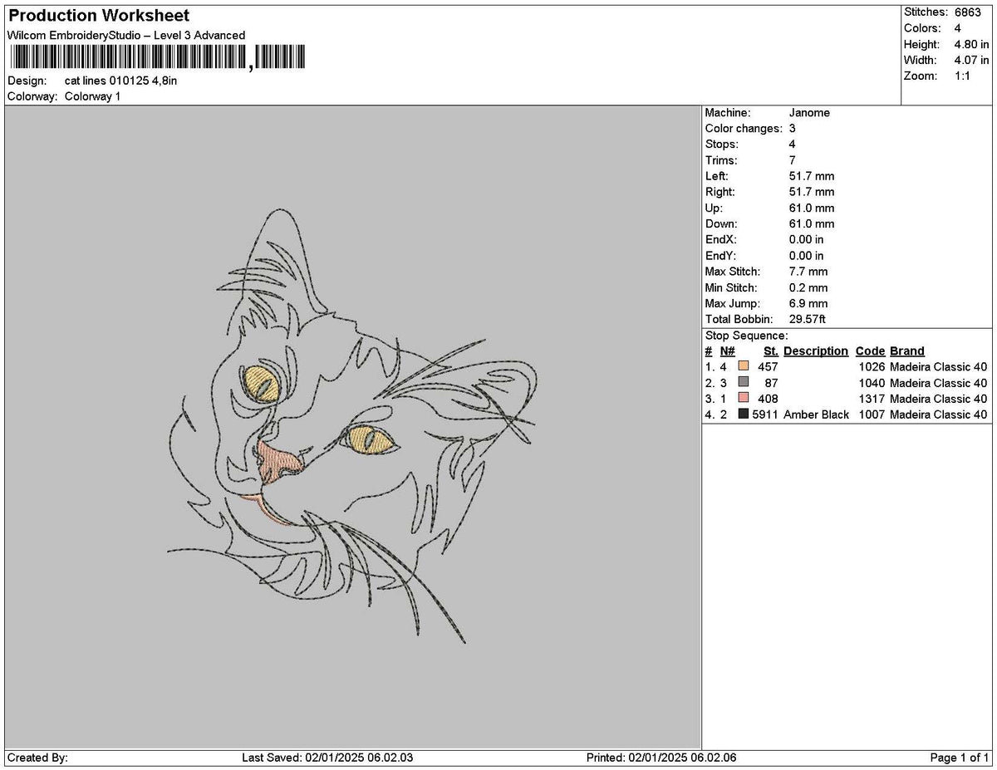Click the barcode under Production Worksheet
Screen dimensions: 997x770
(158, 57)
